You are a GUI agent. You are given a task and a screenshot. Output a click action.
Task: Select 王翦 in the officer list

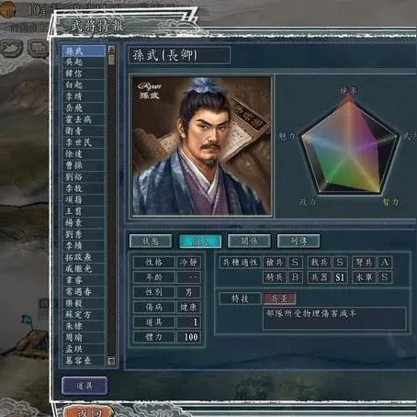click(x=84, y=211)
